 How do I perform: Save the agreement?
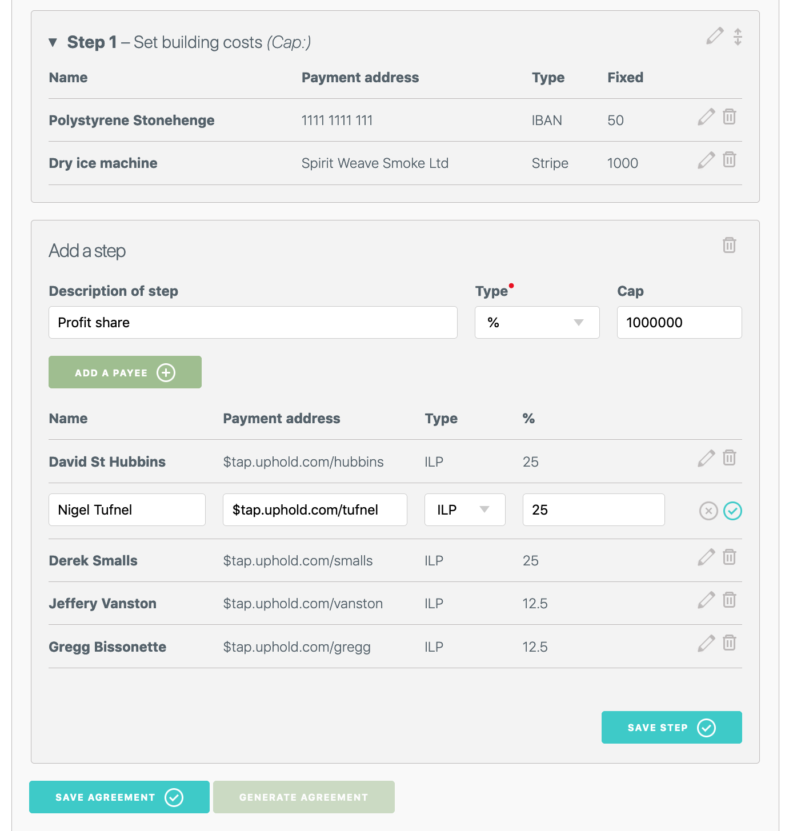tap(119, 797)
